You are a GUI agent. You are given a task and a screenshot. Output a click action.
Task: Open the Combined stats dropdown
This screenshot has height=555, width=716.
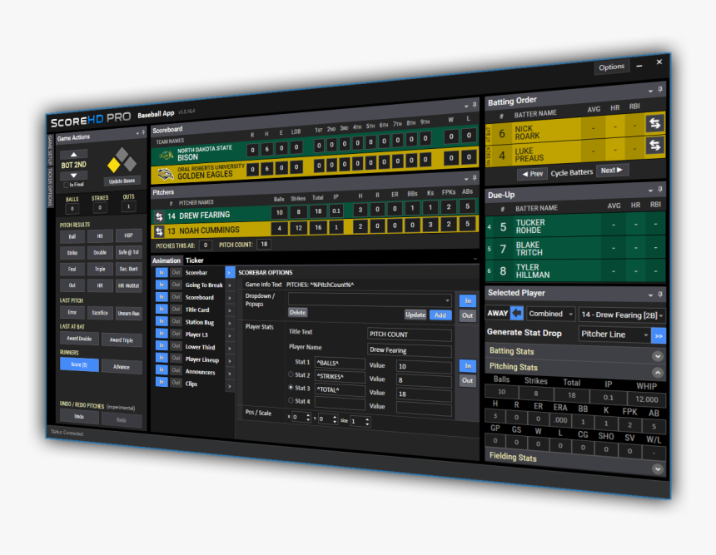(x=551, y=314)
